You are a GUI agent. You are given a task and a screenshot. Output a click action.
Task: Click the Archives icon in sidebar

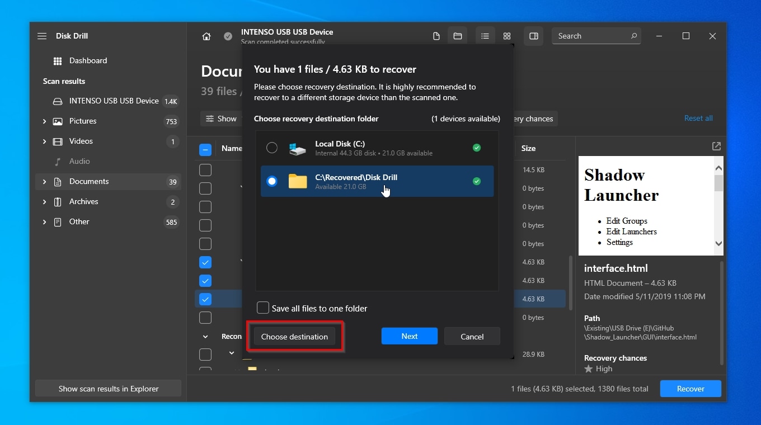point(58,202)
